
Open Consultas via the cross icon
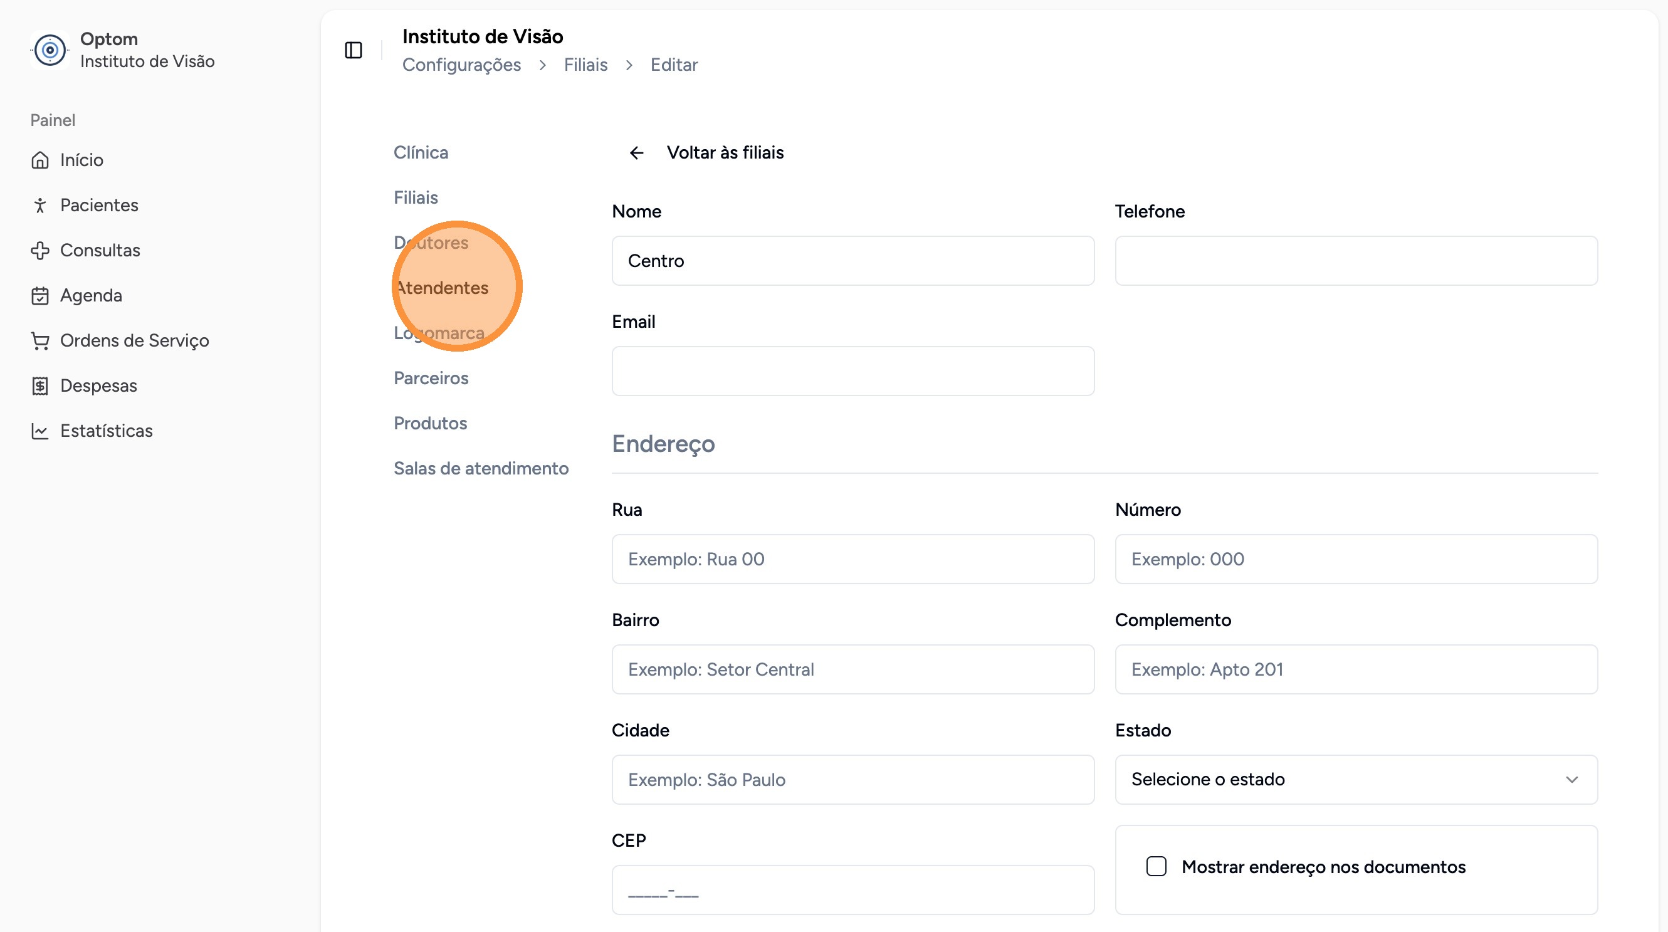[x=40, y=251]
